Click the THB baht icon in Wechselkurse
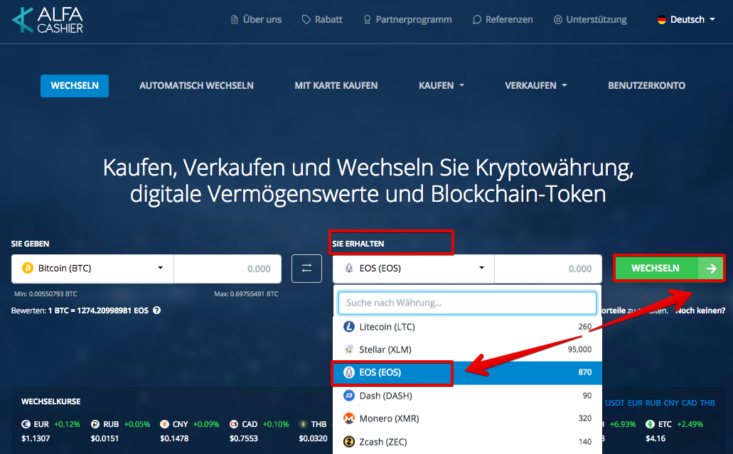Image resolution: width=733 pixels, height=454 pixels. tap(303, 424)
